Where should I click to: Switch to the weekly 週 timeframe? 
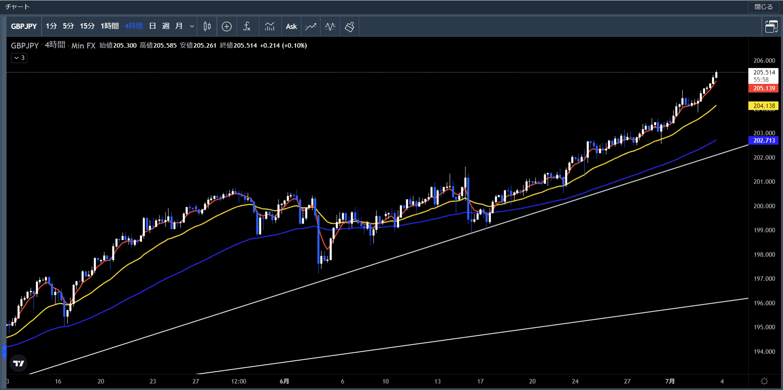pos(166,26)
